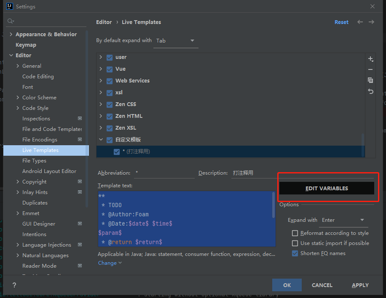Click the Edit Variables button

[327, 189]
